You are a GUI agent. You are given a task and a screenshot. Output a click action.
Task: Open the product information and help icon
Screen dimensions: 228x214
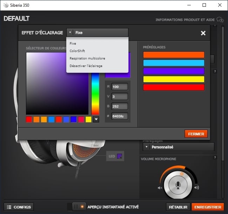pyautogui.click(x=220, y=20)
